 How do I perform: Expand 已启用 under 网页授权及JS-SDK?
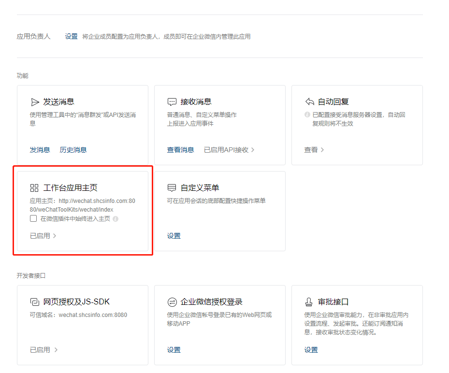click(x=43, y=350)
